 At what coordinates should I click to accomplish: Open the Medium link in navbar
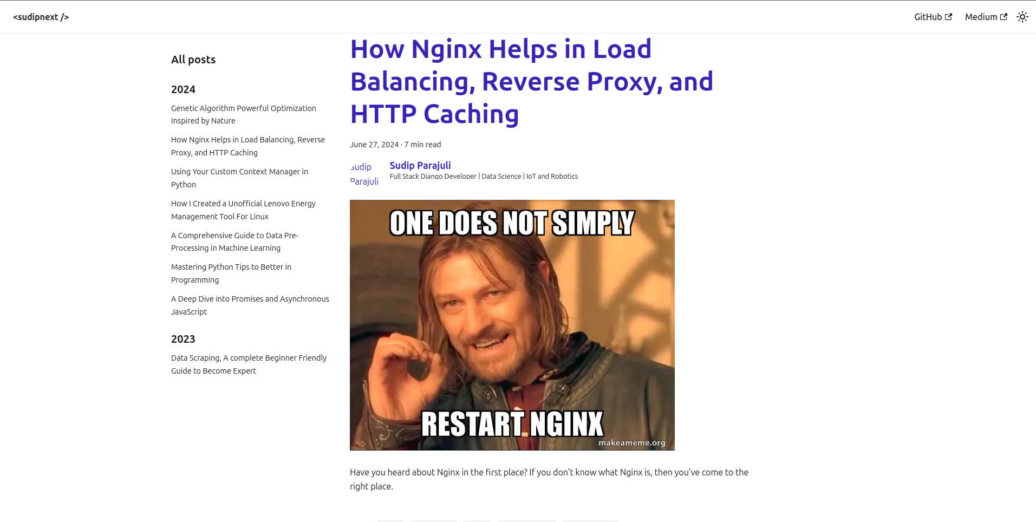pyautogui.click(x=986, y=17)
